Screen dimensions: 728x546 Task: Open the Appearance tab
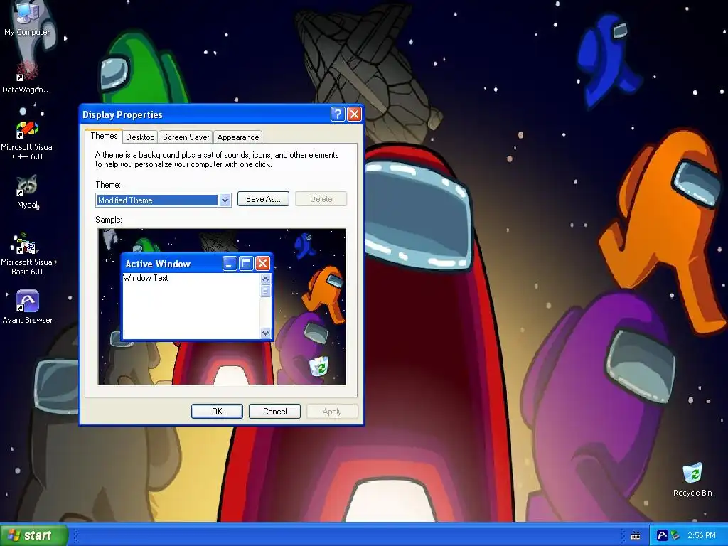[x=237, y=137]
